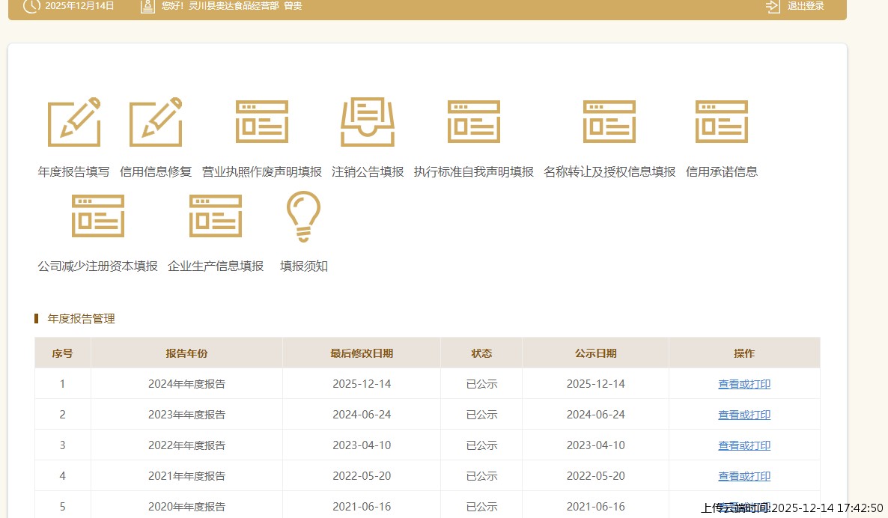Click the 信用信息修复 edit icon
The height and width of the screenshot is (518, 888).
tap(156, 122)
